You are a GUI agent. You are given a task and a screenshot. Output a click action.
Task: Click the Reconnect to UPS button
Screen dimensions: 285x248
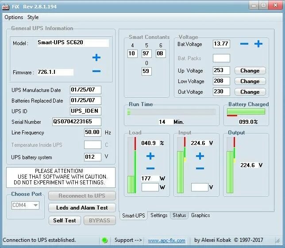(x=82, y=196)
